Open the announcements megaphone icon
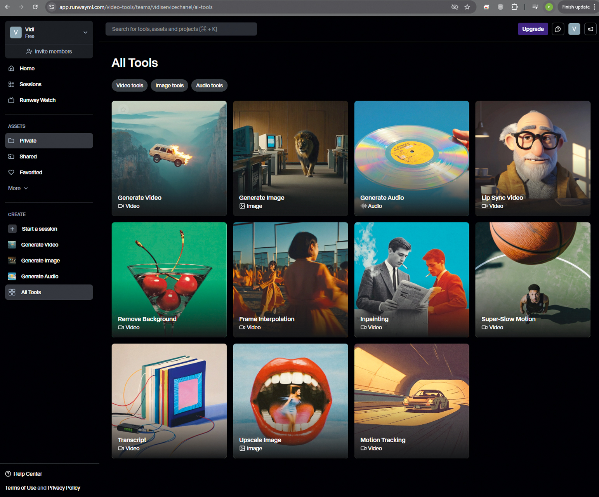This screenshot has height=497, width=599. click(x=590, y=29)
